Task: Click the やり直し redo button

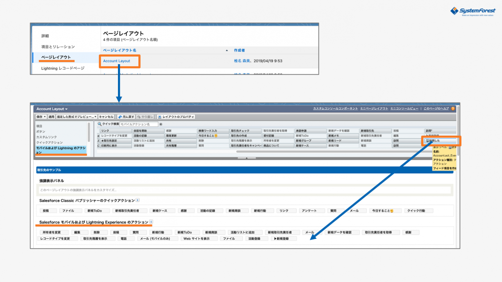Action: tap(145, 117)
